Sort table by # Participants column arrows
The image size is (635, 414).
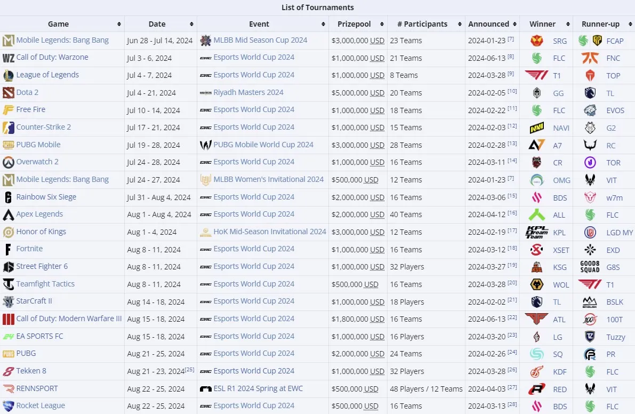pos(460,25)
